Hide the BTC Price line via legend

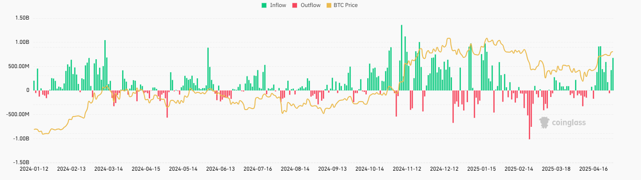(x=346, y=5)
